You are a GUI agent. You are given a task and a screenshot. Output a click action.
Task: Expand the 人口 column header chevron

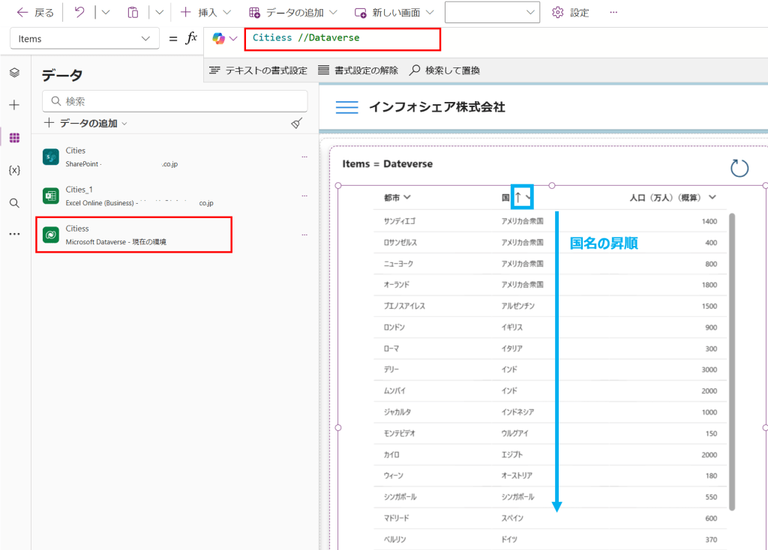[712, 198]
